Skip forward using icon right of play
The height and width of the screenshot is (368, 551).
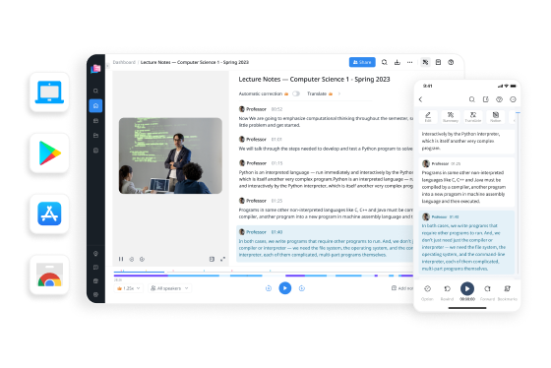tap(301, 288)
